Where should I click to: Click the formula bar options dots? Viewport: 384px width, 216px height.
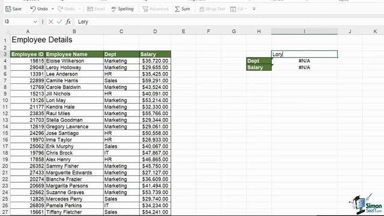[43, 22]
